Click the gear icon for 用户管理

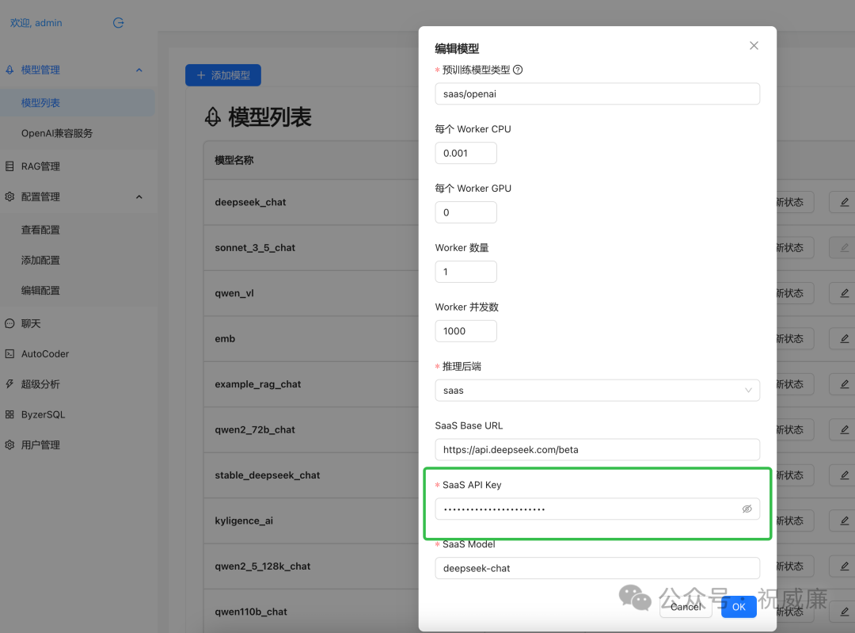9,444
